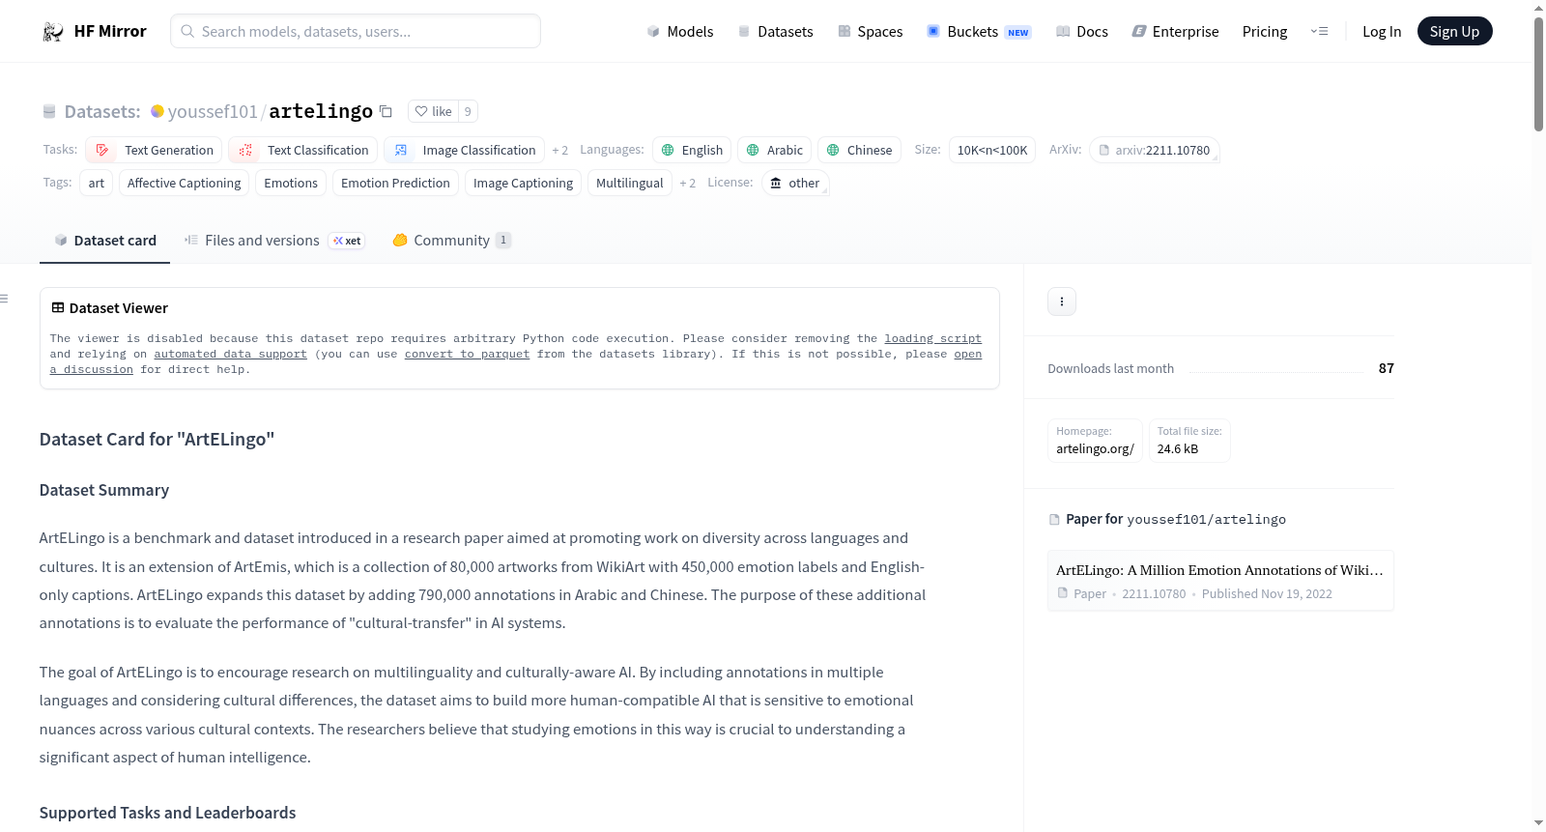
Task: Follow the 'automated data support' link
Action: pos(231,354)
